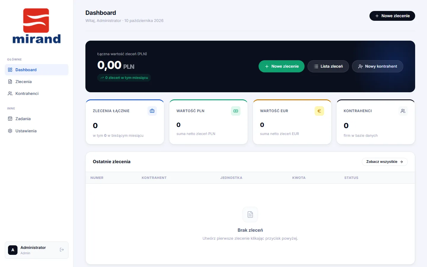Click 'w tym 0 w bieżącym miesiącu' text
427x267 pixels.
[118, 136]
